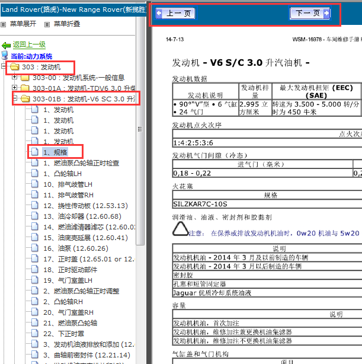Click document icon beside 2、凸轮轴RH
Screen dimensions: 362x364
[x=35, y=301]
